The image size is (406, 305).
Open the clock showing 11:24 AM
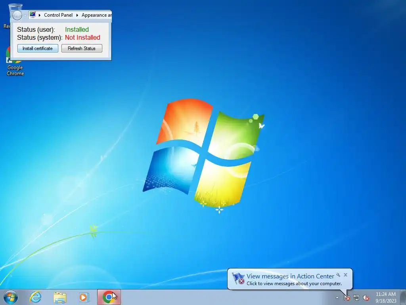point(385,297)
